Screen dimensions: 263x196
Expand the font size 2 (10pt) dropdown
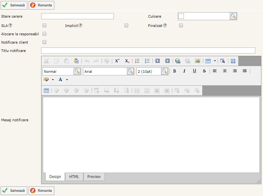[x=164, y=72]
